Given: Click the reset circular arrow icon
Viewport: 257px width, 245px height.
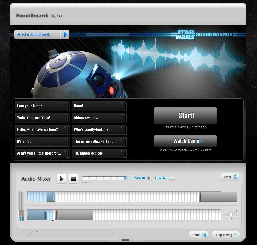Looking at the screenshot, I should pyautogui.click(x=236, y=177).
